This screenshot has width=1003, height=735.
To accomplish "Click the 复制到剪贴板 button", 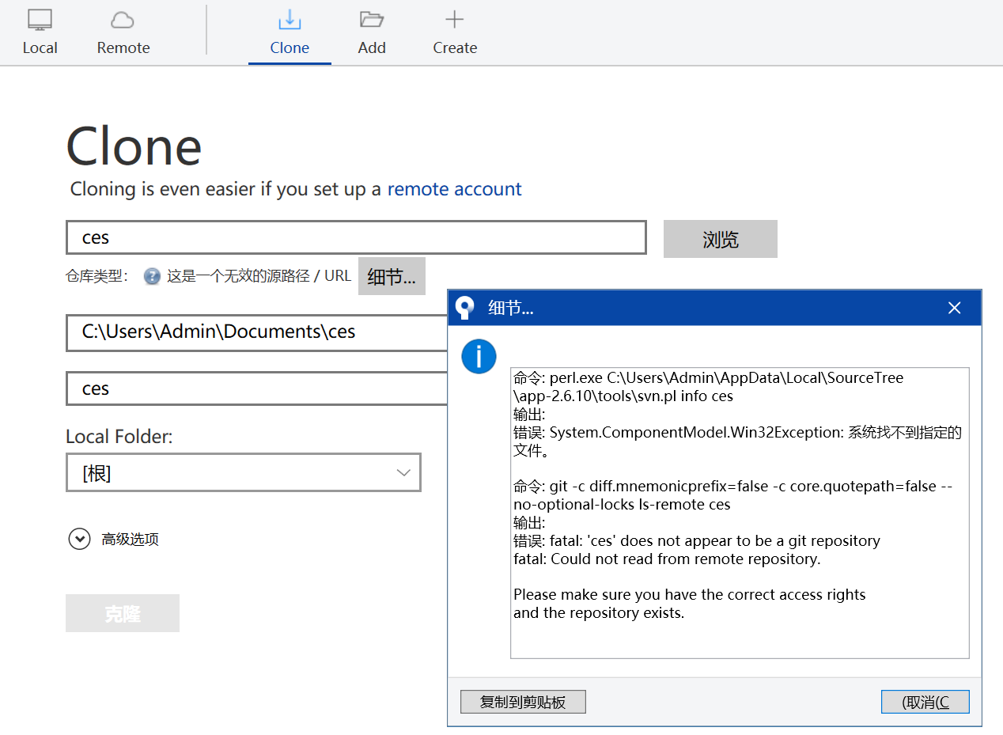I will (523, 702).
